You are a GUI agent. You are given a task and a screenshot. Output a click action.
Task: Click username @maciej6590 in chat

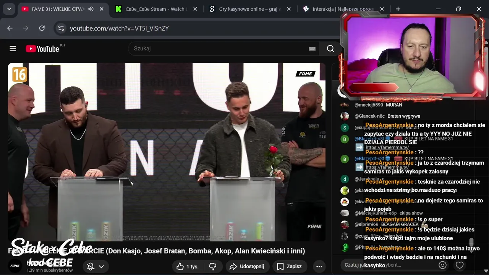pos(368,105)
